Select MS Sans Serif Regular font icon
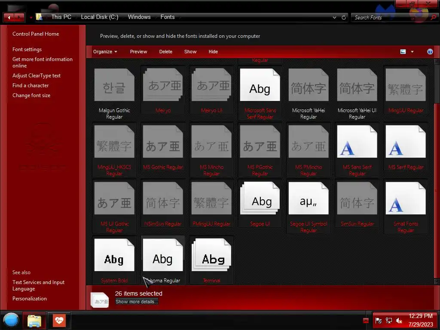The width and height of the screenshot is (440, 330). tap(357, 142)
